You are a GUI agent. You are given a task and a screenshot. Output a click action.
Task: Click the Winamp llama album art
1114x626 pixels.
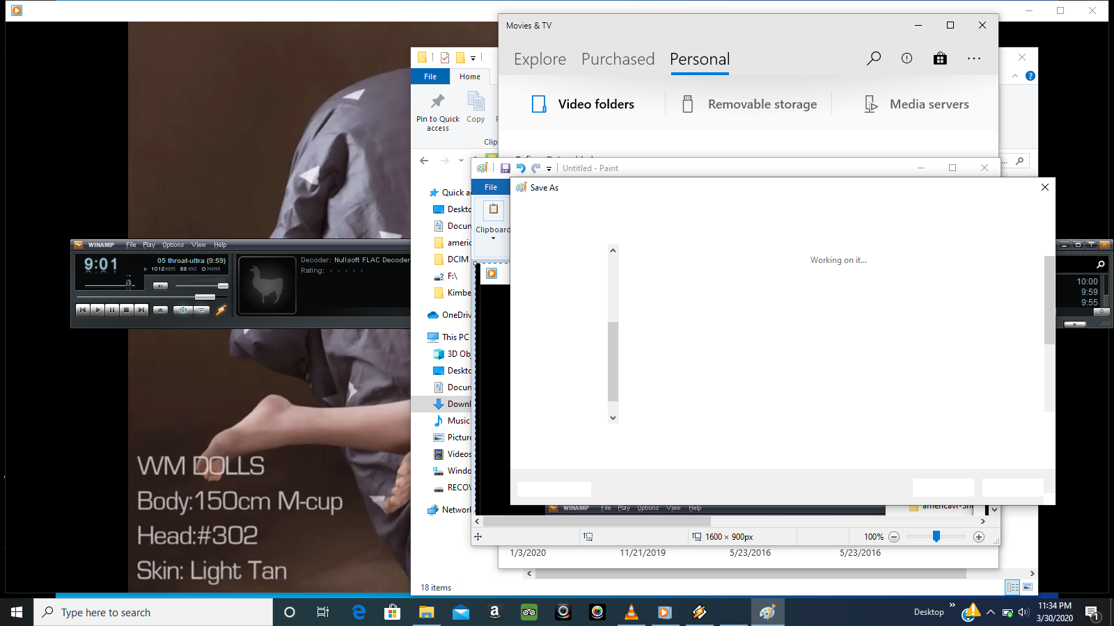click(267, 285)
